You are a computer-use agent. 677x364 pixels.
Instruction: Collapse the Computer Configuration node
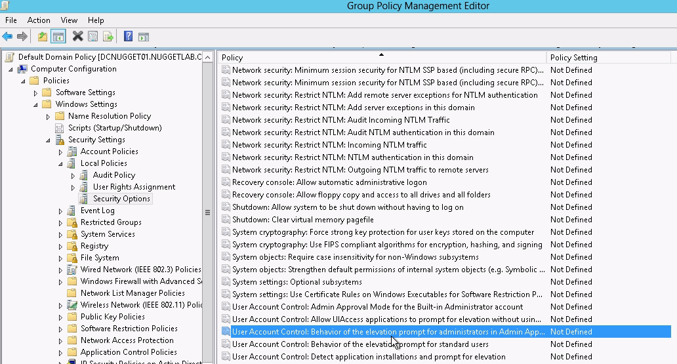tap(10, 70)
